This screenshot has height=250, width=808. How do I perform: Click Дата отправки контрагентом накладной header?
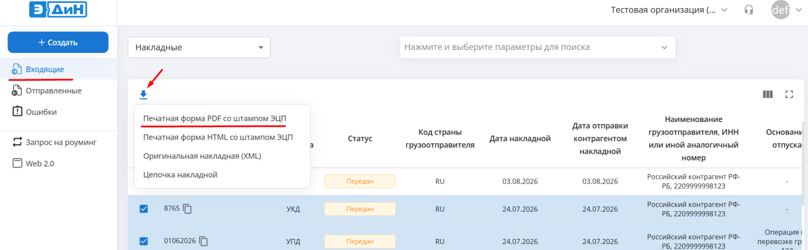(600, 139)
